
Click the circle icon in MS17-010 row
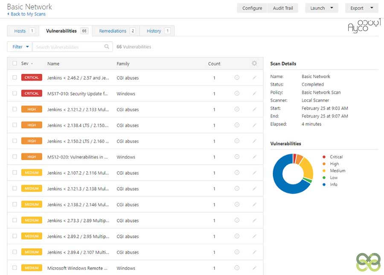click(237, 94)
